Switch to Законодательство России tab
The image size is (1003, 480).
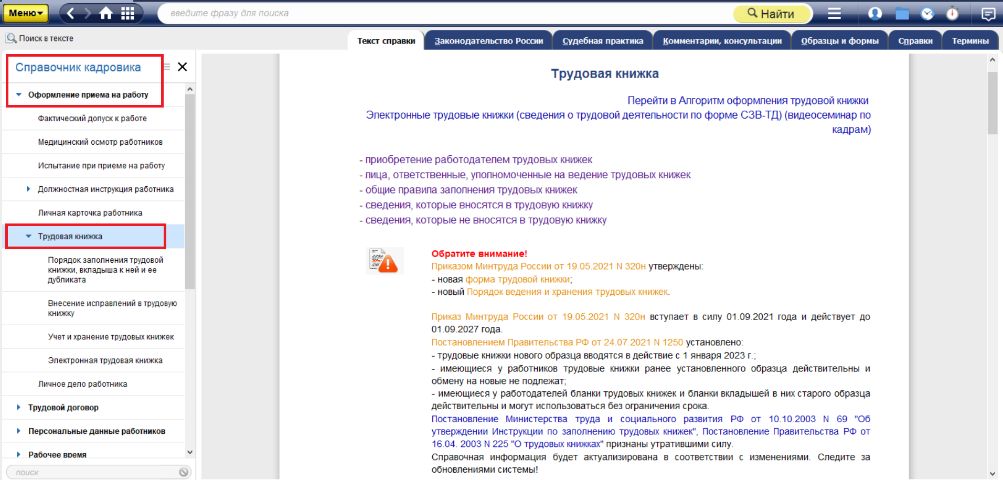coord(488,41)
